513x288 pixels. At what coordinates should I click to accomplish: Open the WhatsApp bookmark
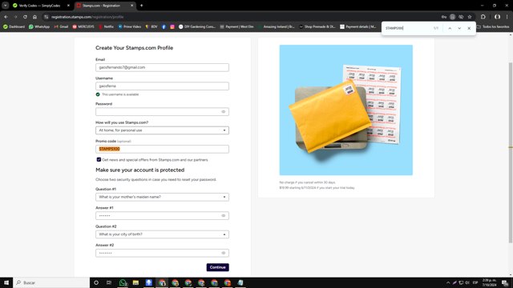pos(39,26)
